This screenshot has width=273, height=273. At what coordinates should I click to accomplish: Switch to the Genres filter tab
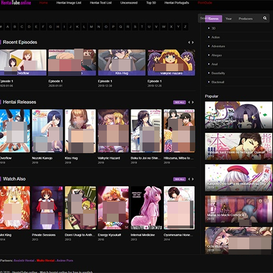(214, 18)
